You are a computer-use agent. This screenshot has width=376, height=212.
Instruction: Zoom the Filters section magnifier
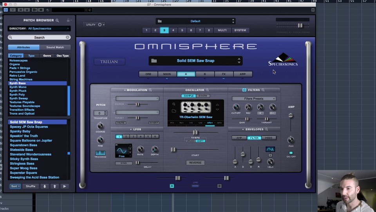pyautogui.click(x=263, y=90)
